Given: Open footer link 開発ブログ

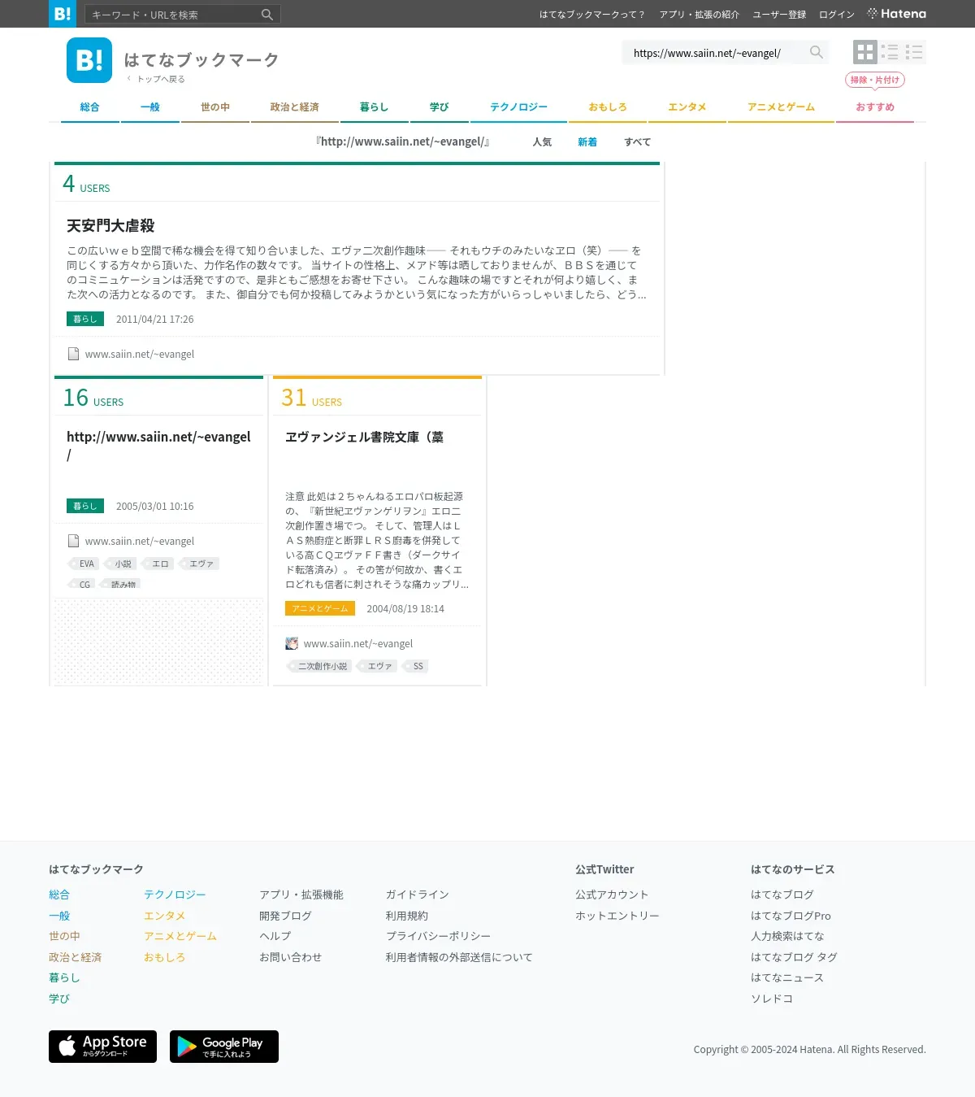Looking at the screenshot, I should coord(285,916).
